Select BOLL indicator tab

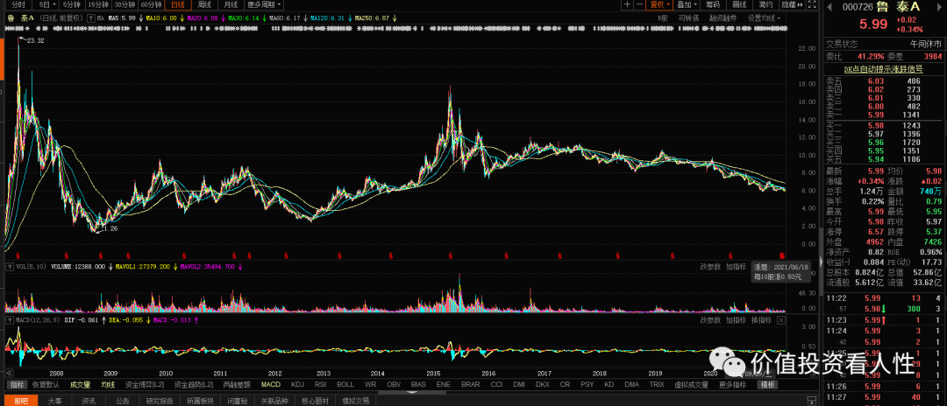(x=345, y=384)
